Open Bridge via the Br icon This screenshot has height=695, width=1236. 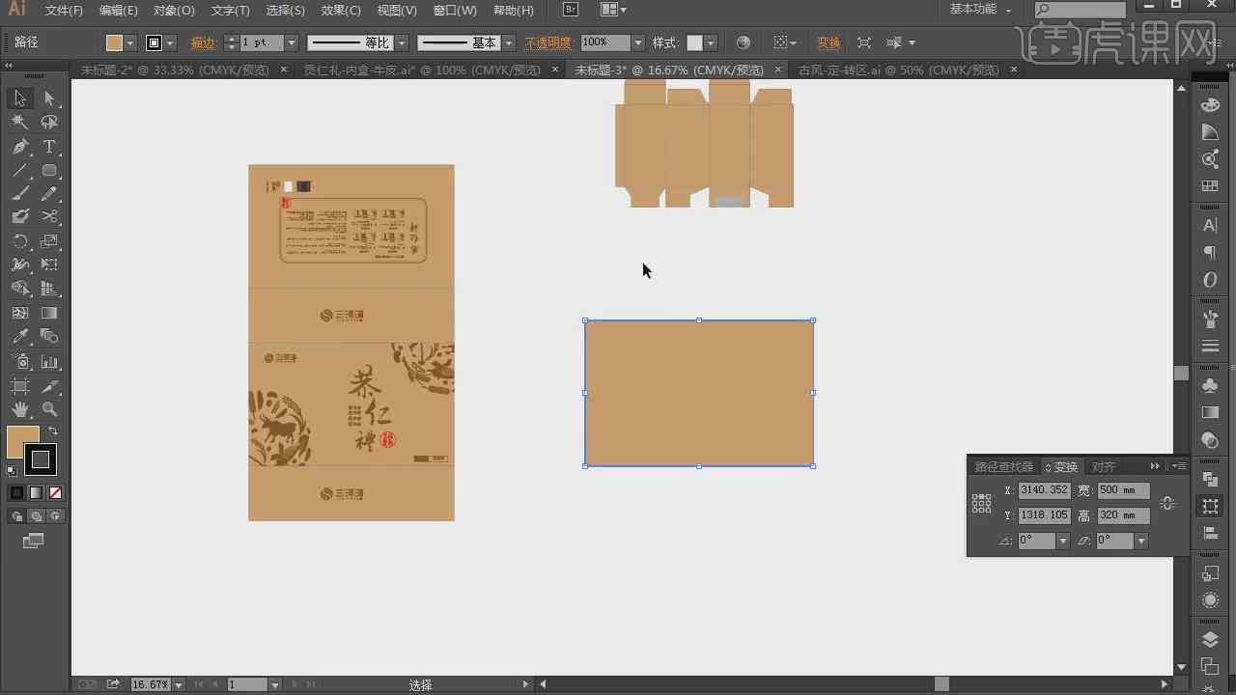(571, 10)
